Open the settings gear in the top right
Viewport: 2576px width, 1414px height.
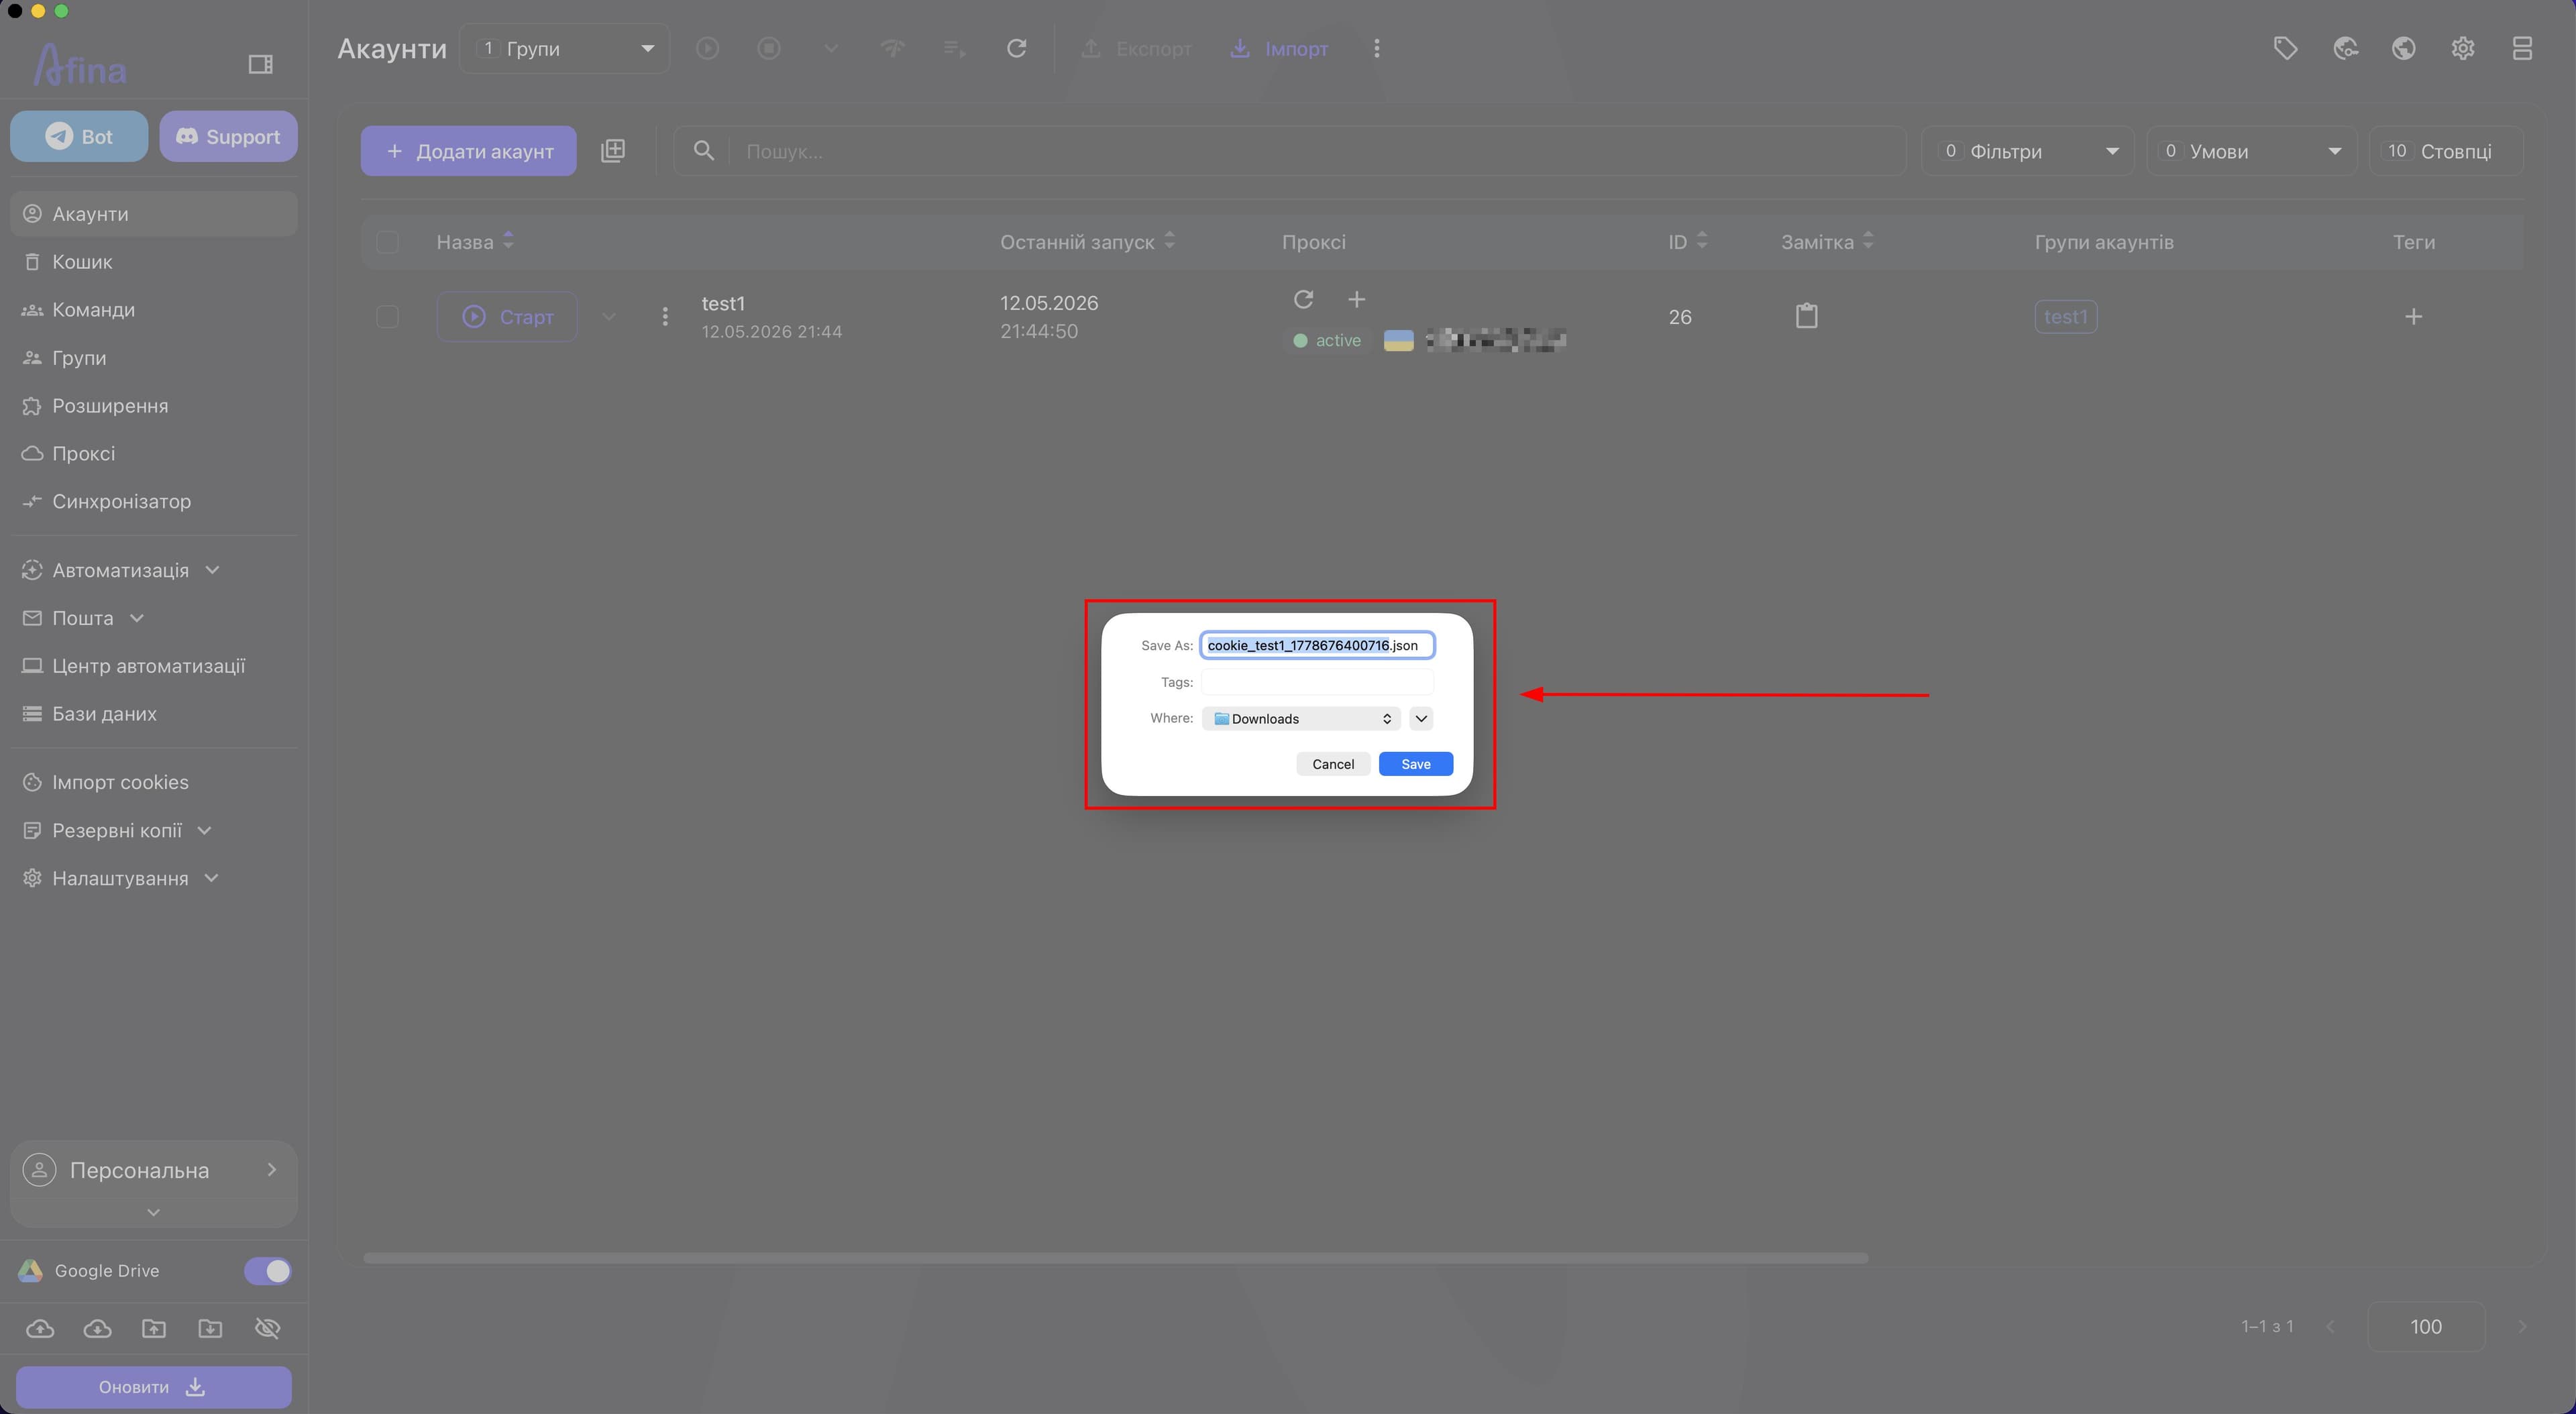2463,48
